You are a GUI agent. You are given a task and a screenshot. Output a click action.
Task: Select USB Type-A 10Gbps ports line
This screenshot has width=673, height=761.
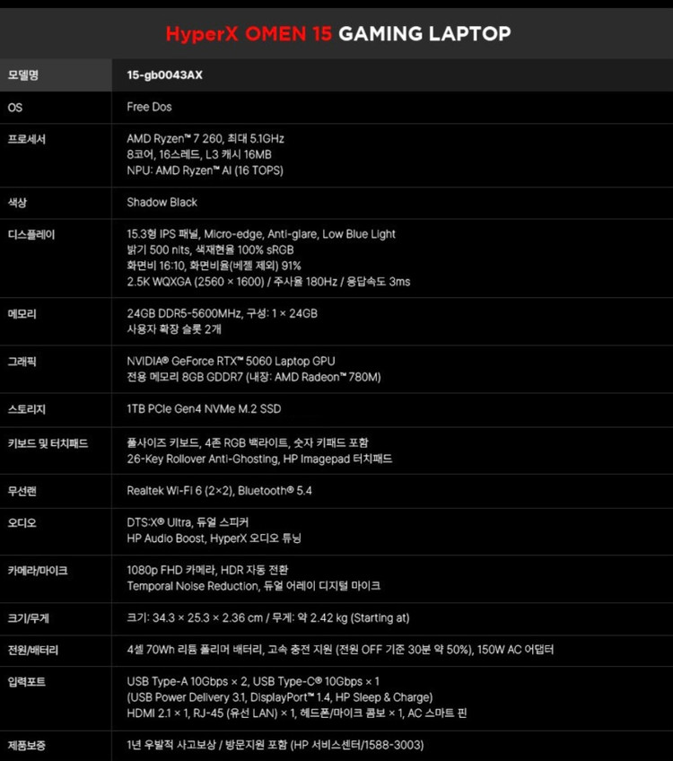point(253,681)
